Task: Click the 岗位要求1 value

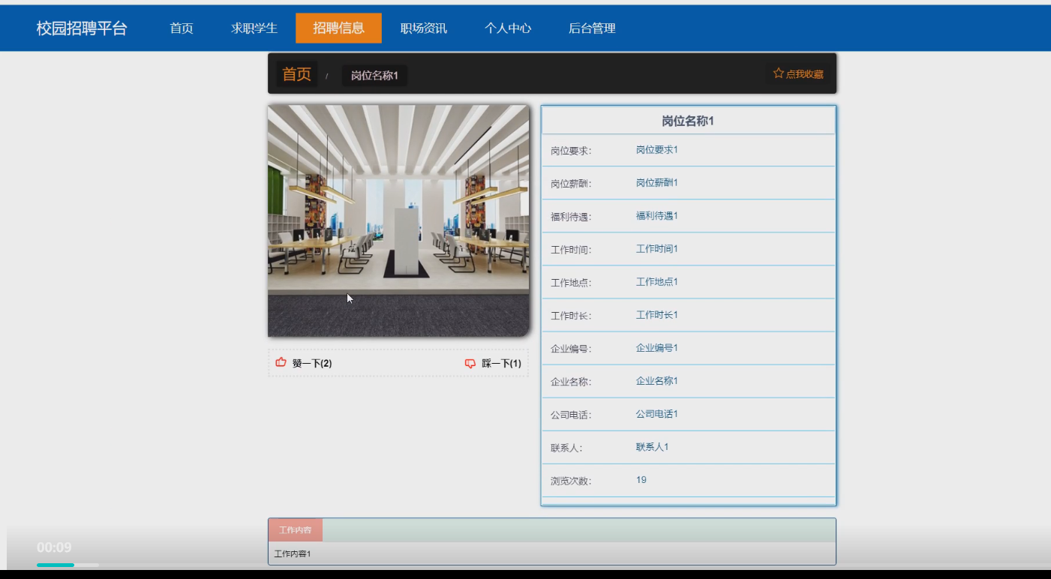Action: [x=657, y=150]
